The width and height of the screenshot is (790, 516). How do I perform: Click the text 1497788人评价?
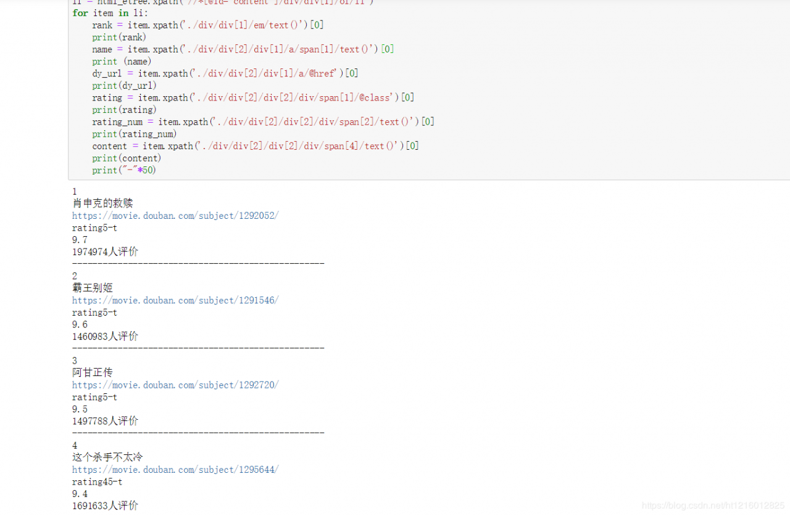[105, 420]
